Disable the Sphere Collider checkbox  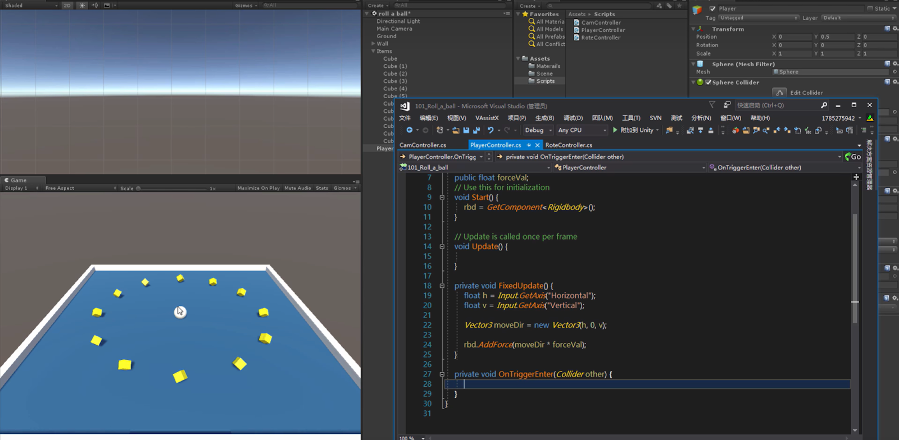coord(709,82)
